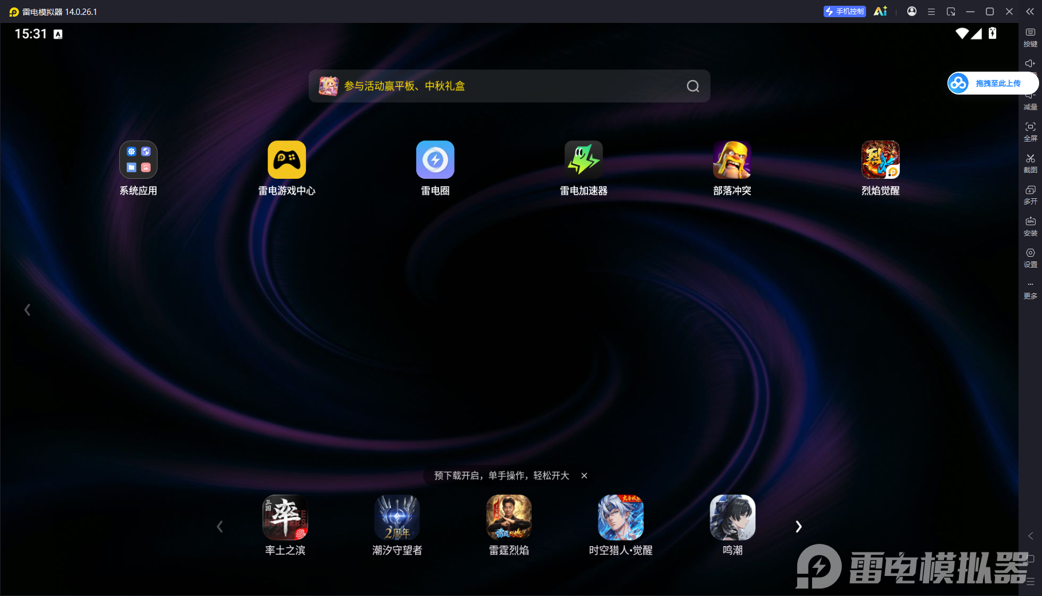
Task: Open the 系统应用 folder
Action: [x=138, y=160]
